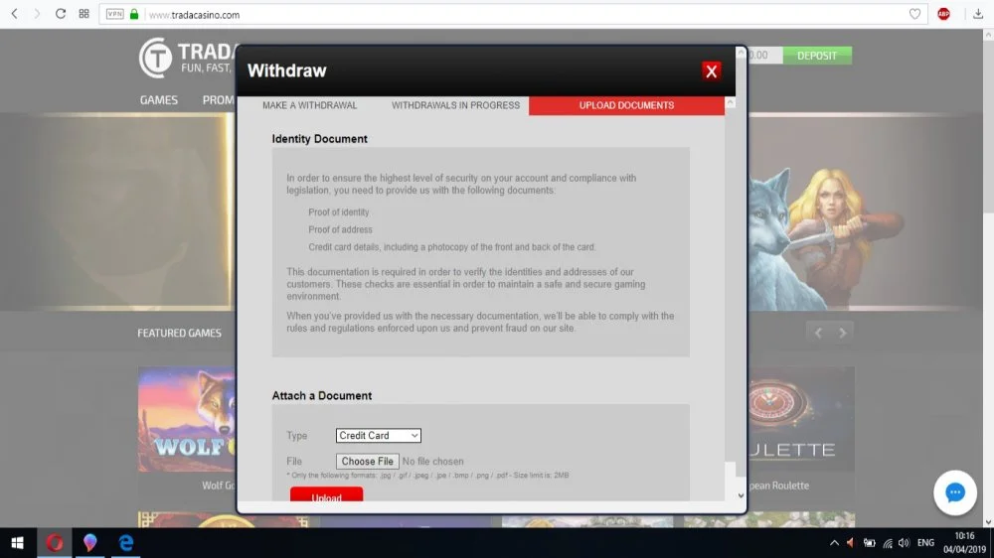Reload the page with refresh icon
The height and width of the screenshot is (558, 994).
coord(61,14)
